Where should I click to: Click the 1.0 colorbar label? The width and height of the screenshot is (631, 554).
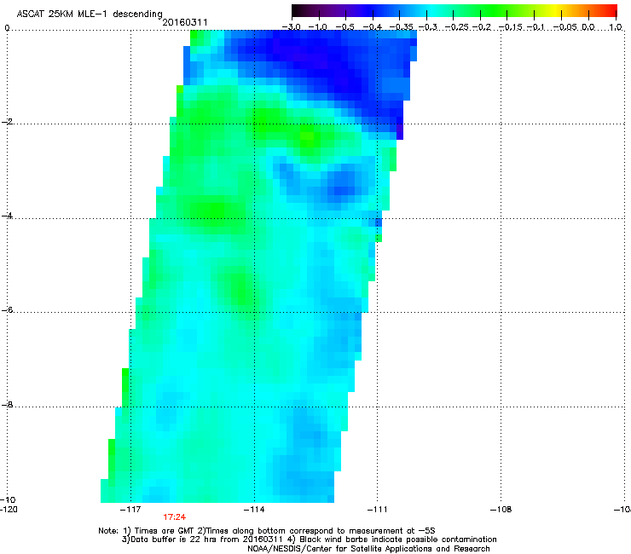point(616,27)
